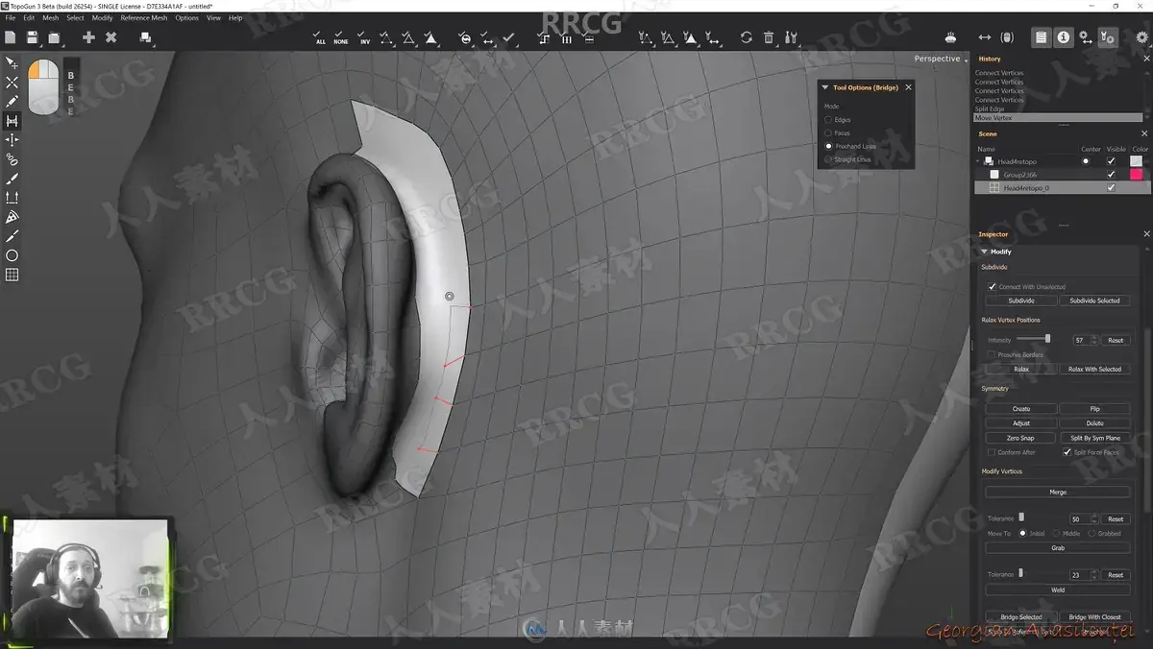Collapse the Modify section
The height and width of the screenshot is (649, 1153).
point(984,252)
